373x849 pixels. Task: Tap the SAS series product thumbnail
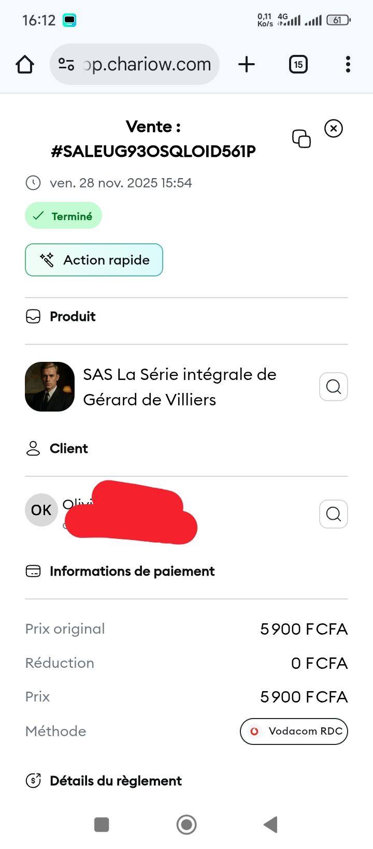[x=50, y=387]
